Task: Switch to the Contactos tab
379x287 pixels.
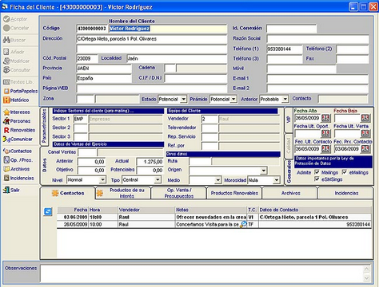Action: 68,193
